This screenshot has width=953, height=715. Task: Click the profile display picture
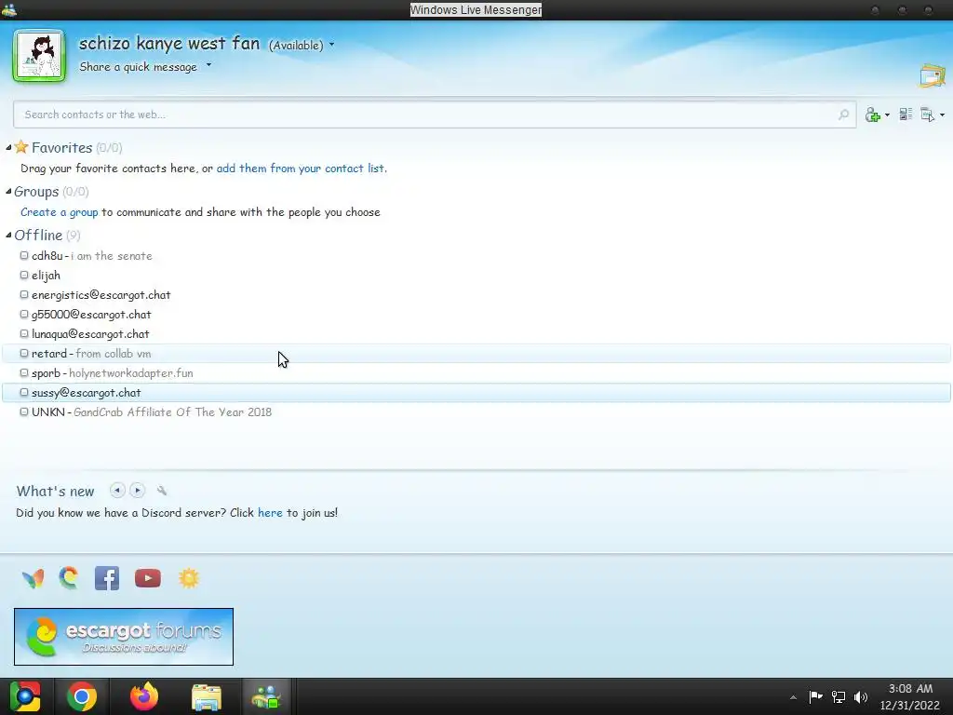click(x=39, y=55)
